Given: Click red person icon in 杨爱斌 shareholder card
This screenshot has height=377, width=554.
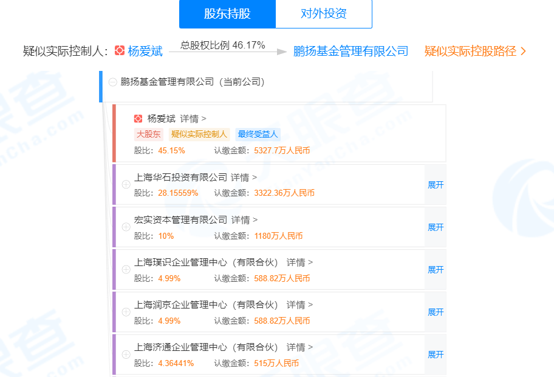Looking at the screenshot, I should click(x=138, y=119).
